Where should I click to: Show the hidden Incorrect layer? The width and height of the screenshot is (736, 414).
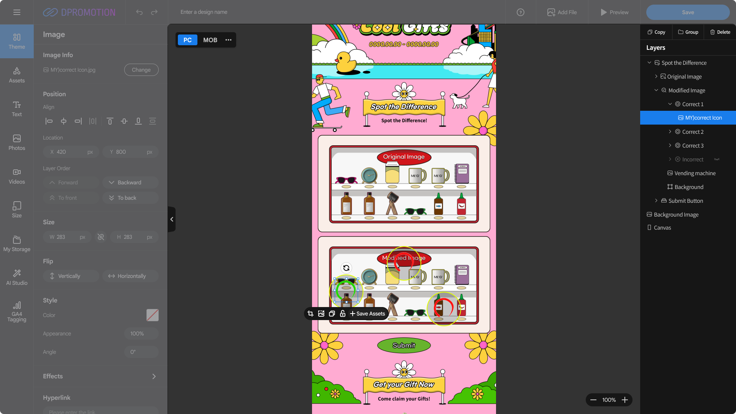(x=717, y=159)
